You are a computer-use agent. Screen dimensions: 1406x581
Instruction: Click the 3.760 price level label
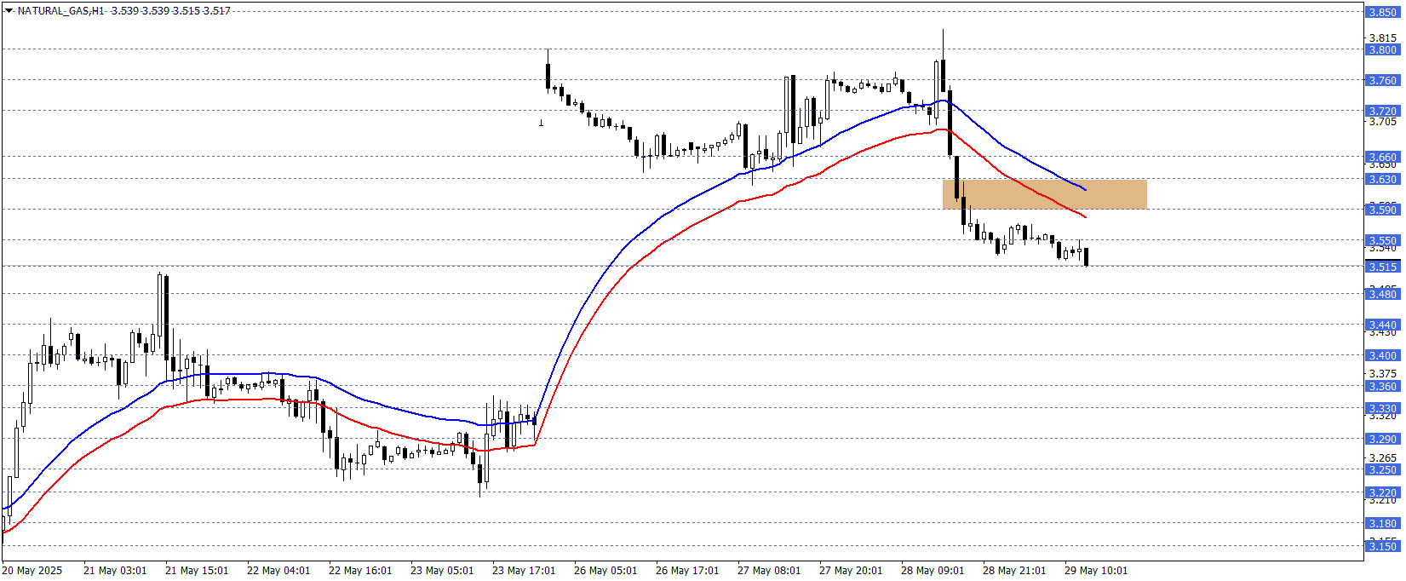click(1382, 81)
